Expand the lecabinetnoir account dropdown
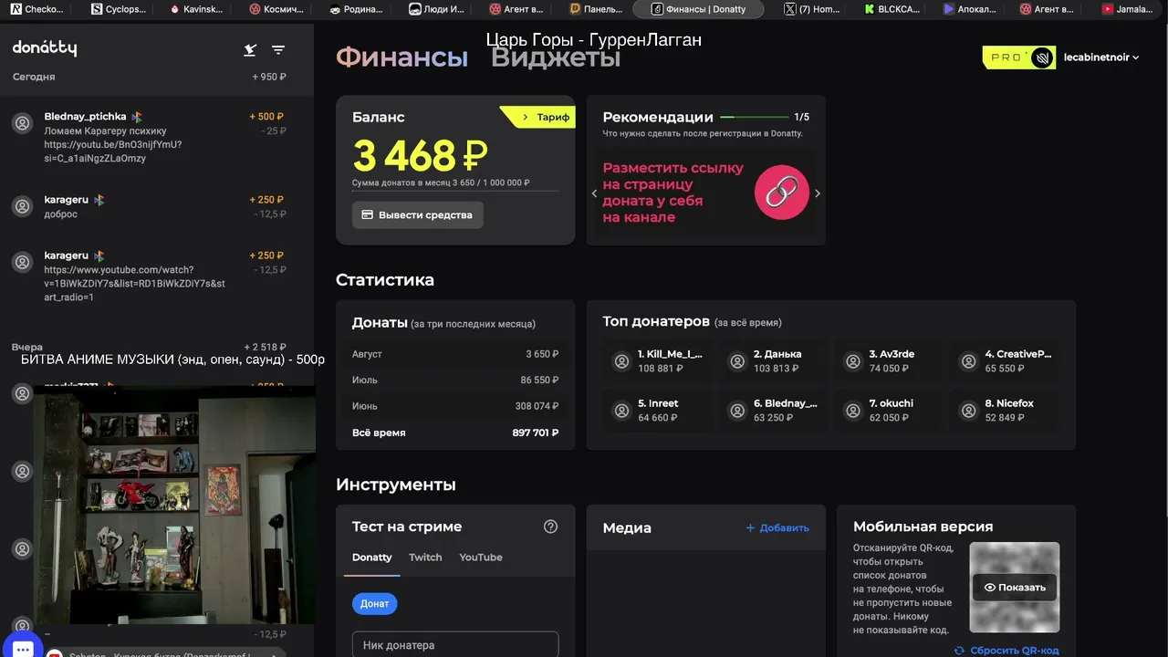 1101,57
